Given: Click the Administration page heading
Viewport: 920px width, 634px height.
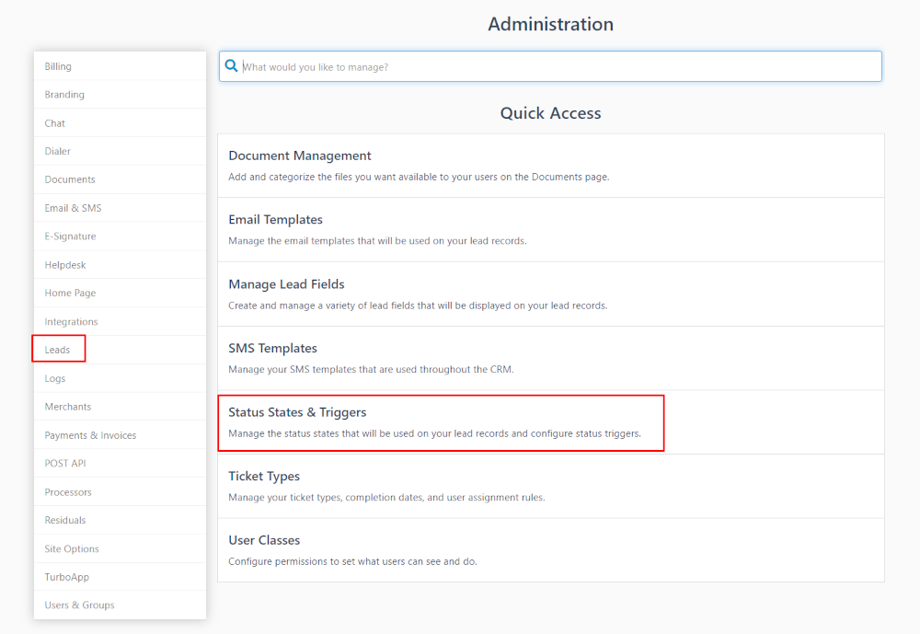Looking at the screenshot, I should (x=551, y=24).
